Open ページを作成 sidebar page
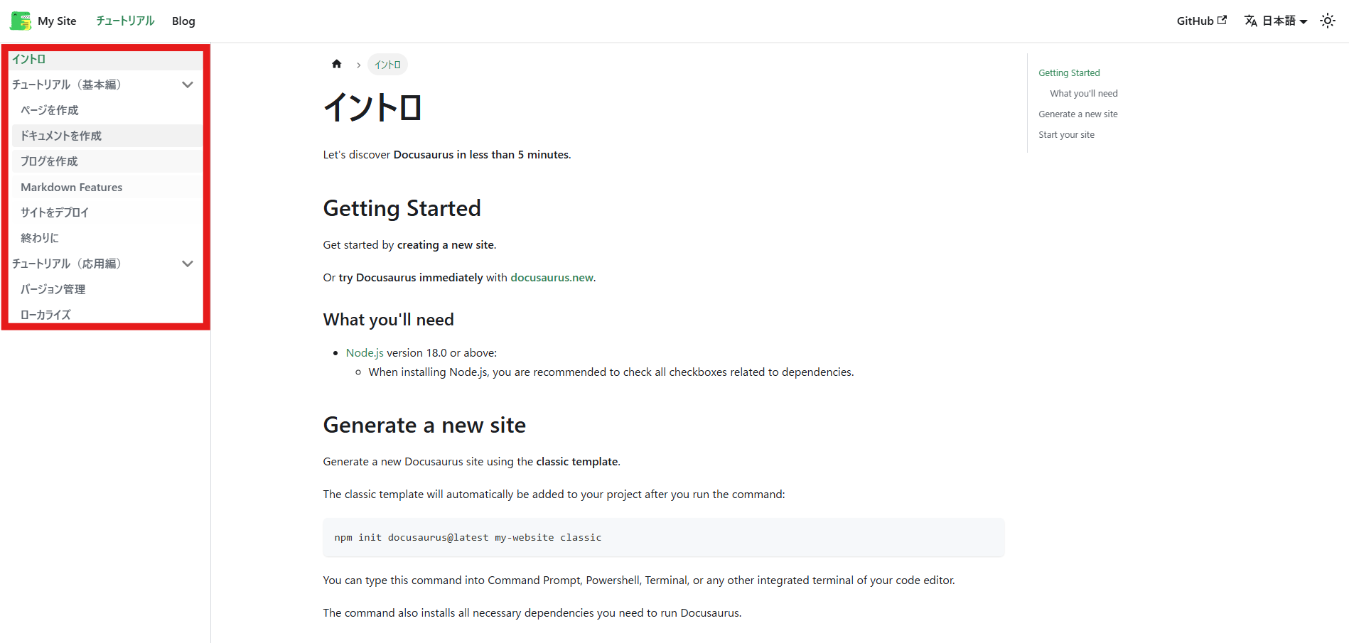 108,110
